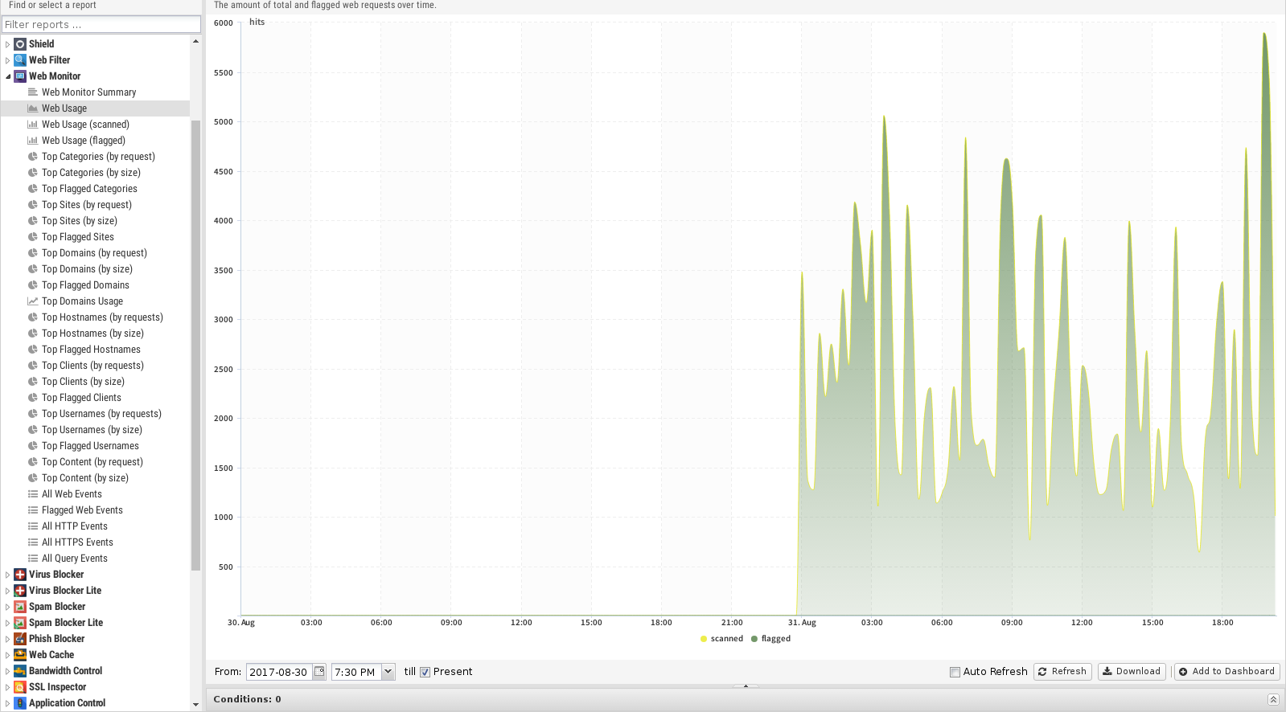Click the Virus Blocker icon
This screenshot has height=712, width=1286.
[20, 575]
